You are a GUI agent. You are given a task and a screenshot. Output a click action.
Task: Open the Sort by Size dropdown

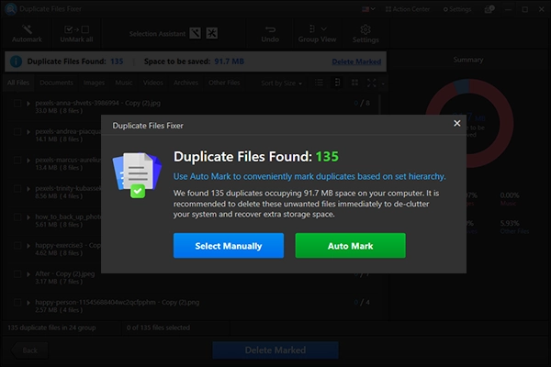tap(281, 83)
